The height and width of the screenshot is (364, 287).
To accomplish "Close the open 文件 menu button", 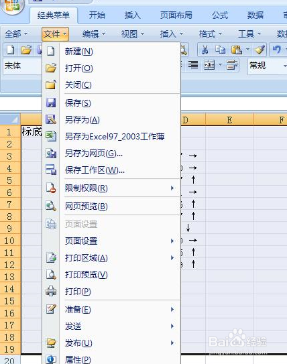I will (55, 34).
